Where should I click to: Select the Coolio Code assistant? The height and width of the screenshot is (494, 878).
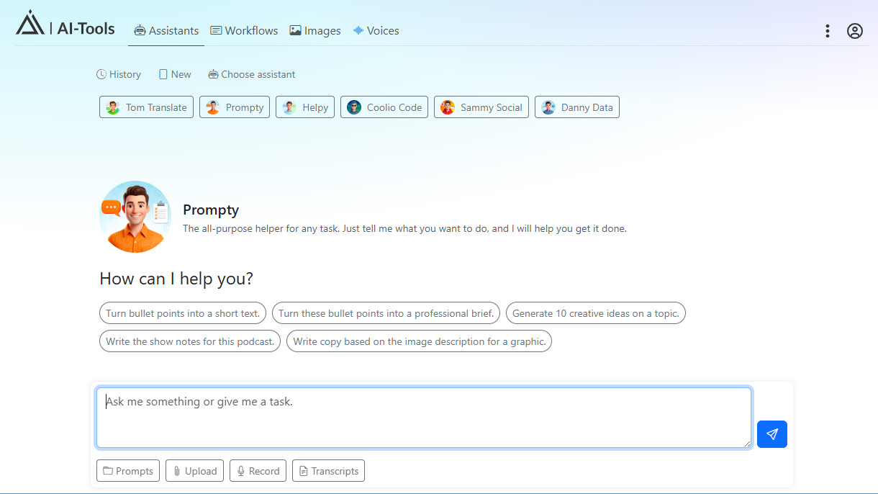click(384, 107)
